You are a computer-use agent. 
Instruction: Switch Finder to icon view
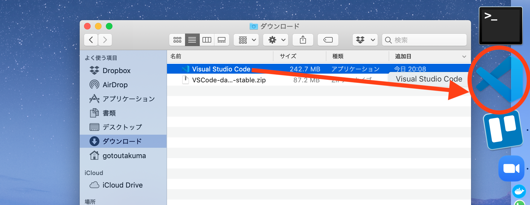tap(177, 40)
